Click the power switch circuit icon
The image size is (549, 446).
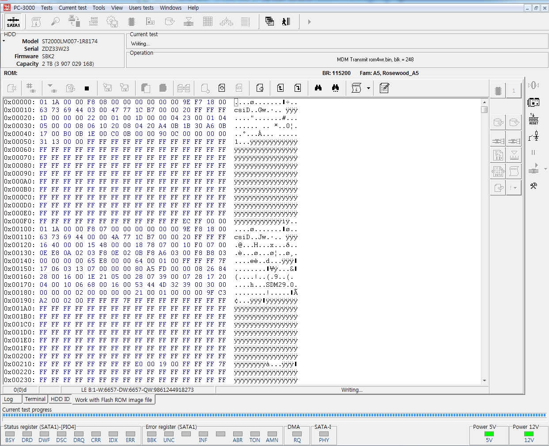click(x=534, y=136)
